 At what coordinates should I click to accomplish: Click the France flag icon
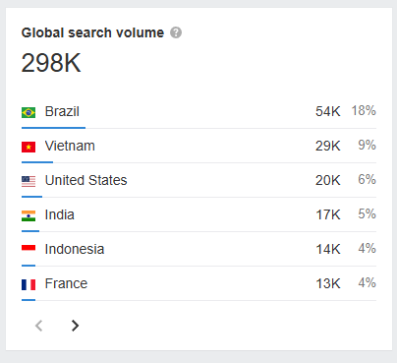(28, 284)
